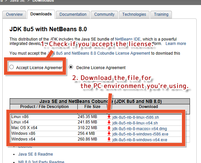Click JDK 8u5 with NetBeans 8.0 heading

(48, 29)
